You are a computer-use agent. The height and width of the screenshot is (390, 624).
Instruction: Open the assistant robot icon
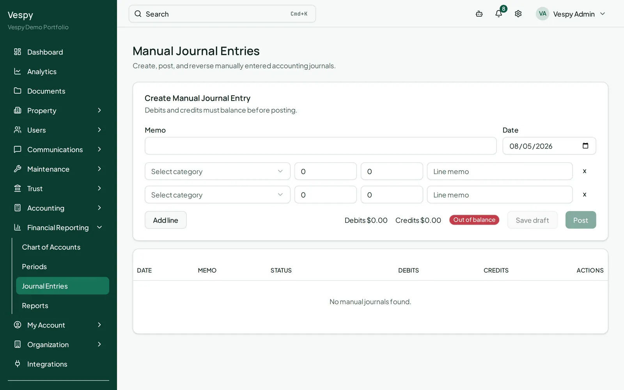(x=479, y=14)
